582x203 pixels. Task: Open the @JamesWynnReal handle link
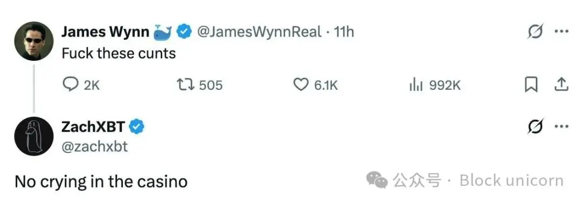[259, 32]
